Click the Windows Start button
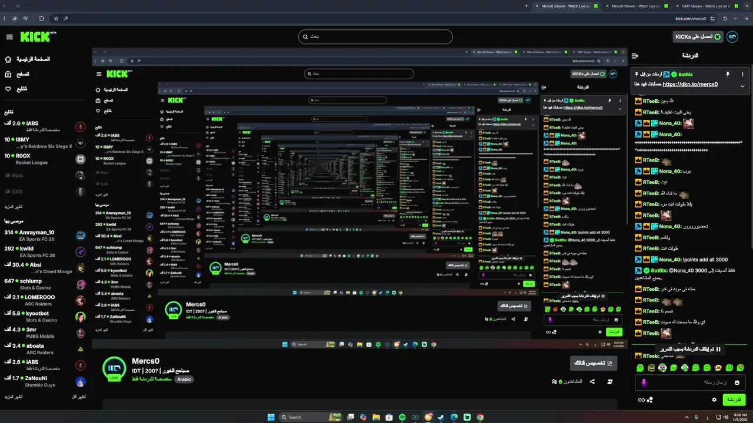 (x=271, y=417)
